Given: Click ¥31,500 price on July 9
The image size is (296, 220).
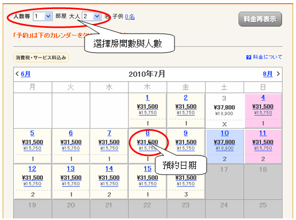Looking at the screenshot, I should pos(186,142).
